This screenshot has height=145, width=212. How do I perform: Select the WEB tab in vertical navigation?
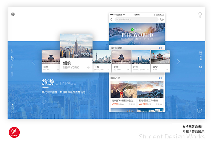12,66
